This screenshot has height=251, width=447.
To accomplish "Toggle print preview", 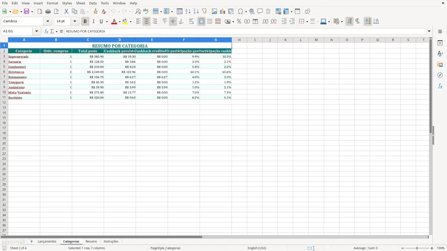I will point(56,12).
